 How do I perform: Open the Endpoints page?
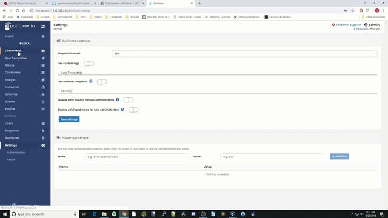point(12,131)
